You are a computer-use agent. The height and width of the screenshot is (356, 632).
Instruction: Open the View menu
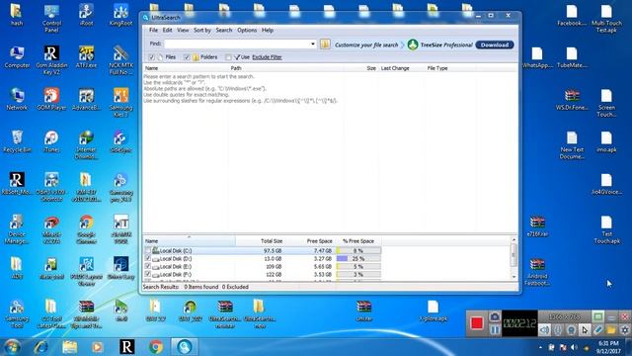tap(183, 31)
